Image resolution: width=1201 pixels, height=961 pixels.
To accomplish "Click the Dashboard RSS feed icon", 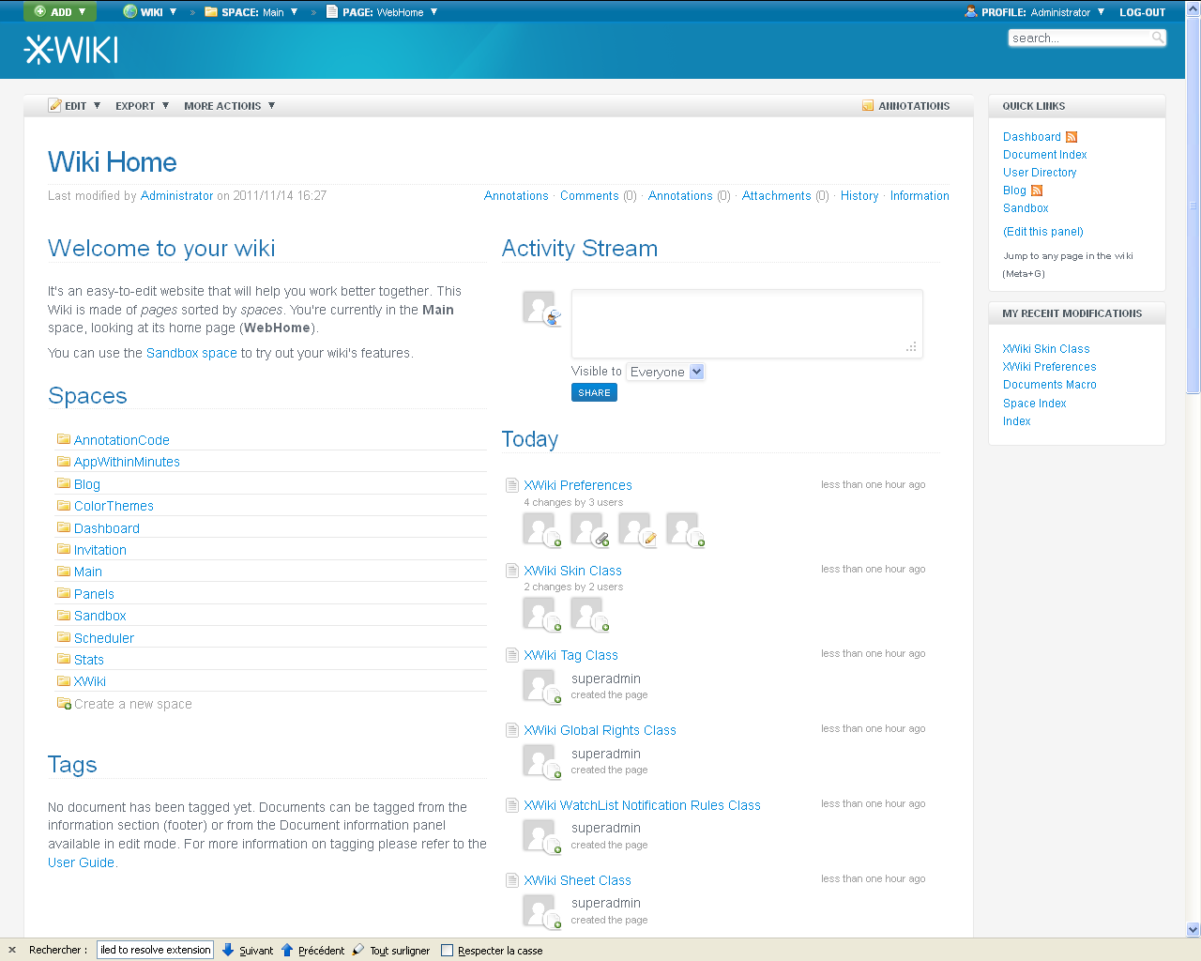I will point(1072,137).
